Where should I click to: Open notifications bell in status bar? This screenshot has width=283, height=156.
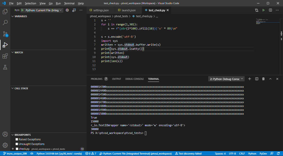click(278, 154)
